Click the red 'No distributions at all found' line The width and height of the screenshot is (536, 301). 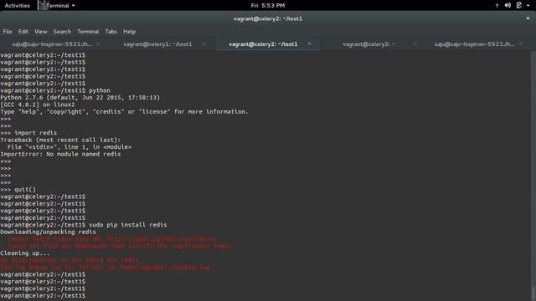(70, 260)
